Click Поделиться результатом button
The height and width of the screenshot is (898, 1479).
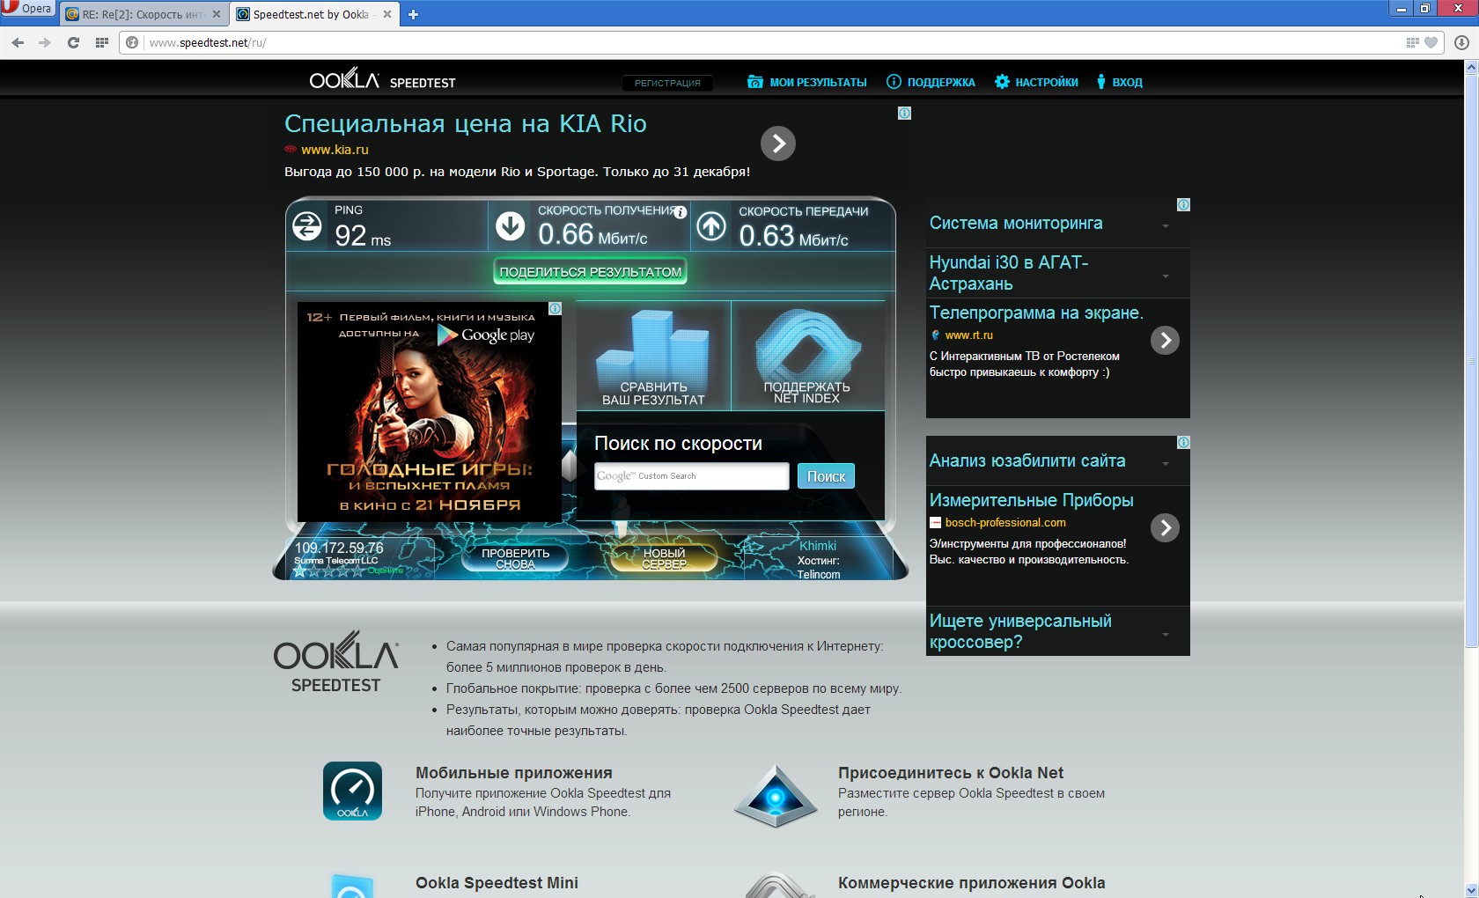[x=590, y=272]
